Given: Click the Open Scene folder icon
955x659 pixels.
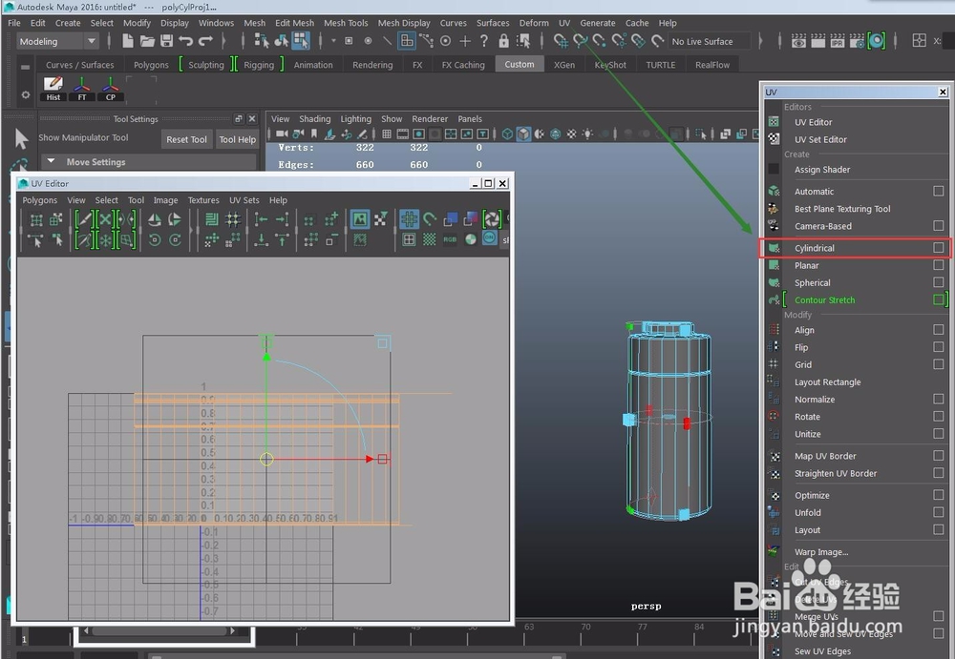Looking at the screenshot, I should pyautogui.click(x=147, y=41).
